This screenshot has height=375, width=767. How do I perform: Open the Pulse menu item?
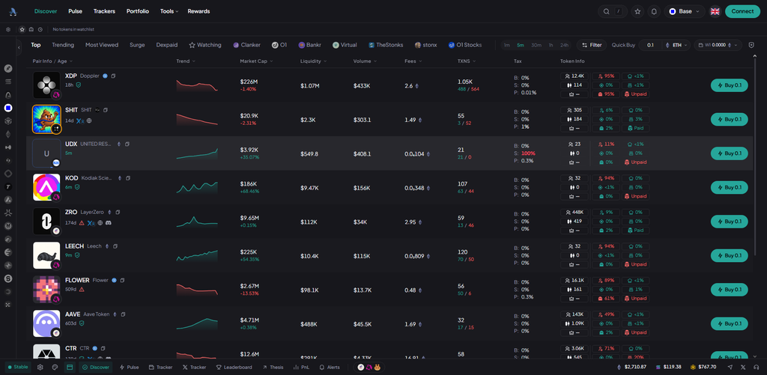tap(76, 11)
